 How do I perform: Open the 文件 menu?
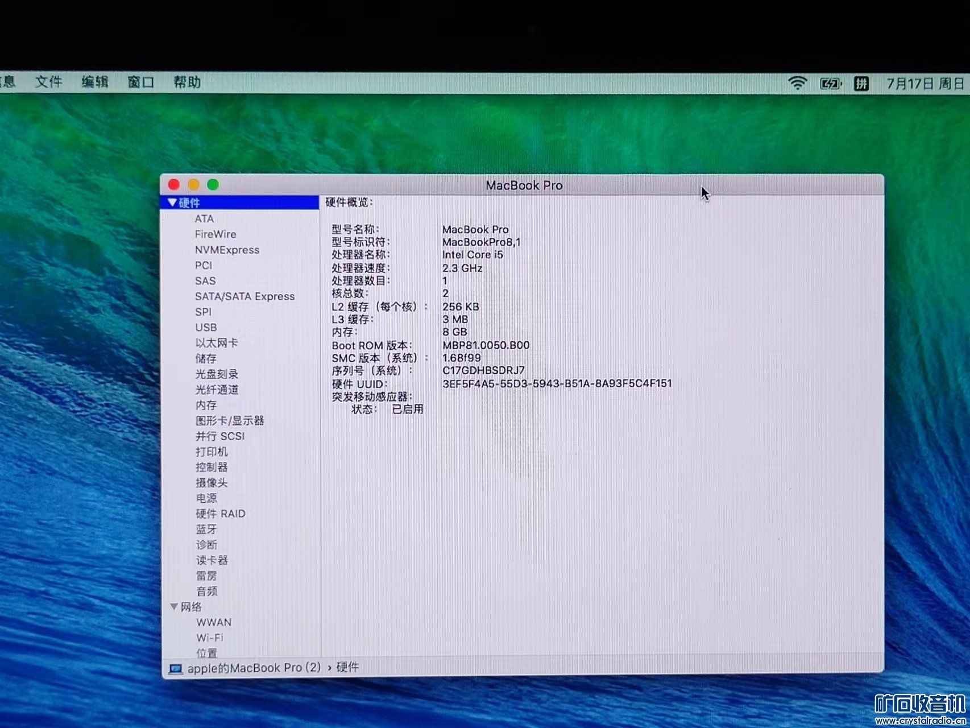pos(48,82)
